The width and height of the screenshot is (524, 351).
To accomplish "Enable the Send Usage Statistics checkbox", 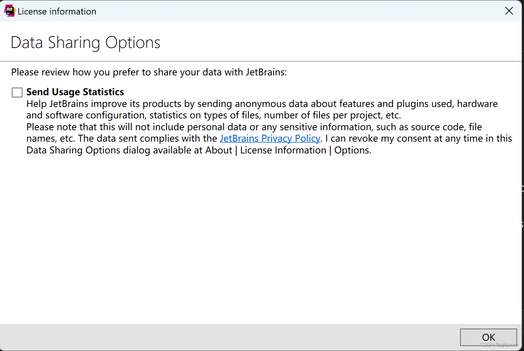I will (17, 93).
